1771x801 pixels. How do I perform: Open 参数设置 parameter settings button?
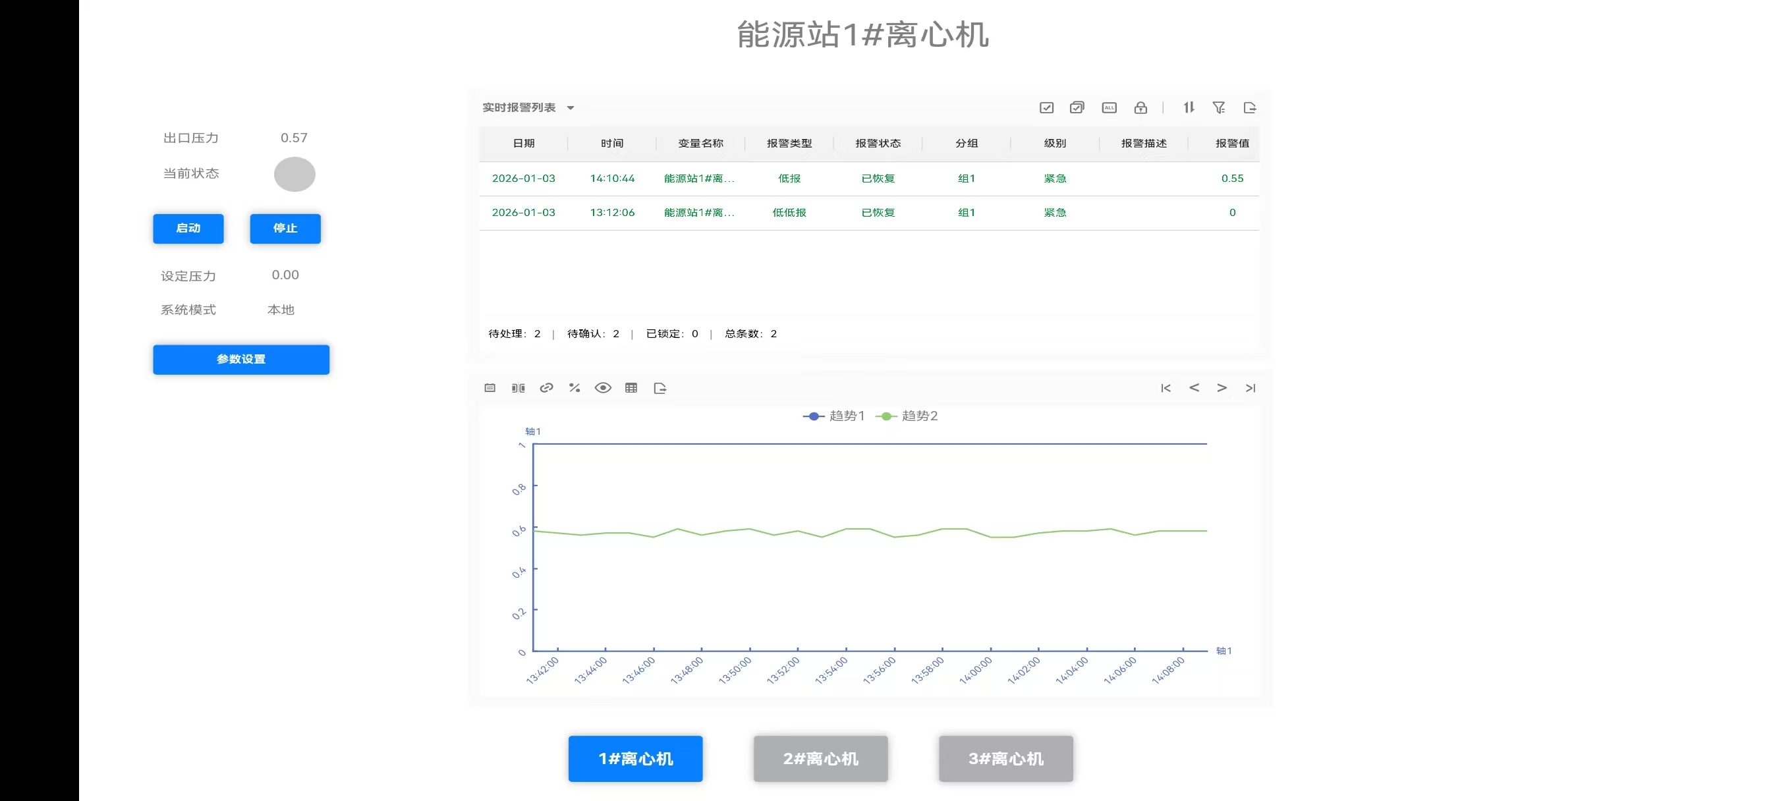pyautogui.click(x=240, y=360)
